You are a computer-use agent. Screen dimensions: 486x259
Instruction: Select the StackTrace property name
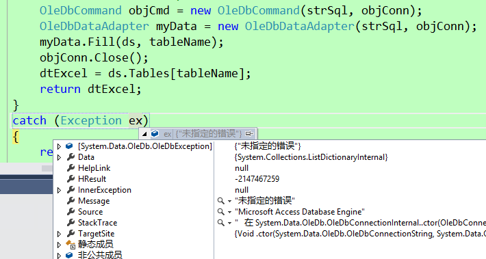coord(98,223)
